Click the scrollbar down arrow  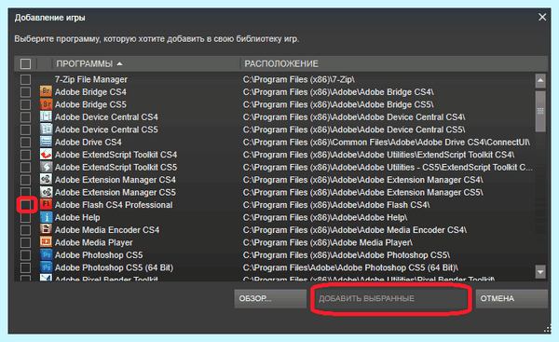coord(540,272)
